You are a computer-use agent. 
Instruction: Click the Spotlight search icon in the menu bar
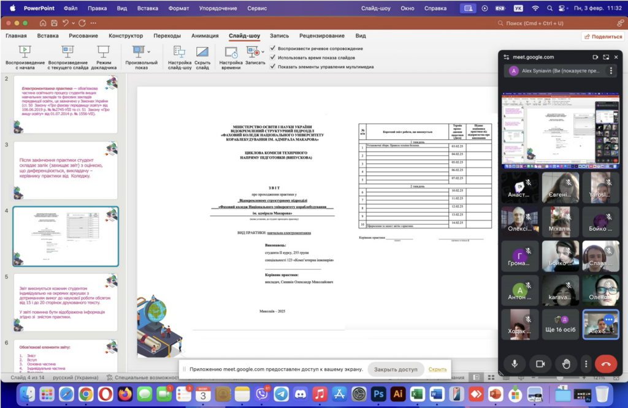(549, 8)
